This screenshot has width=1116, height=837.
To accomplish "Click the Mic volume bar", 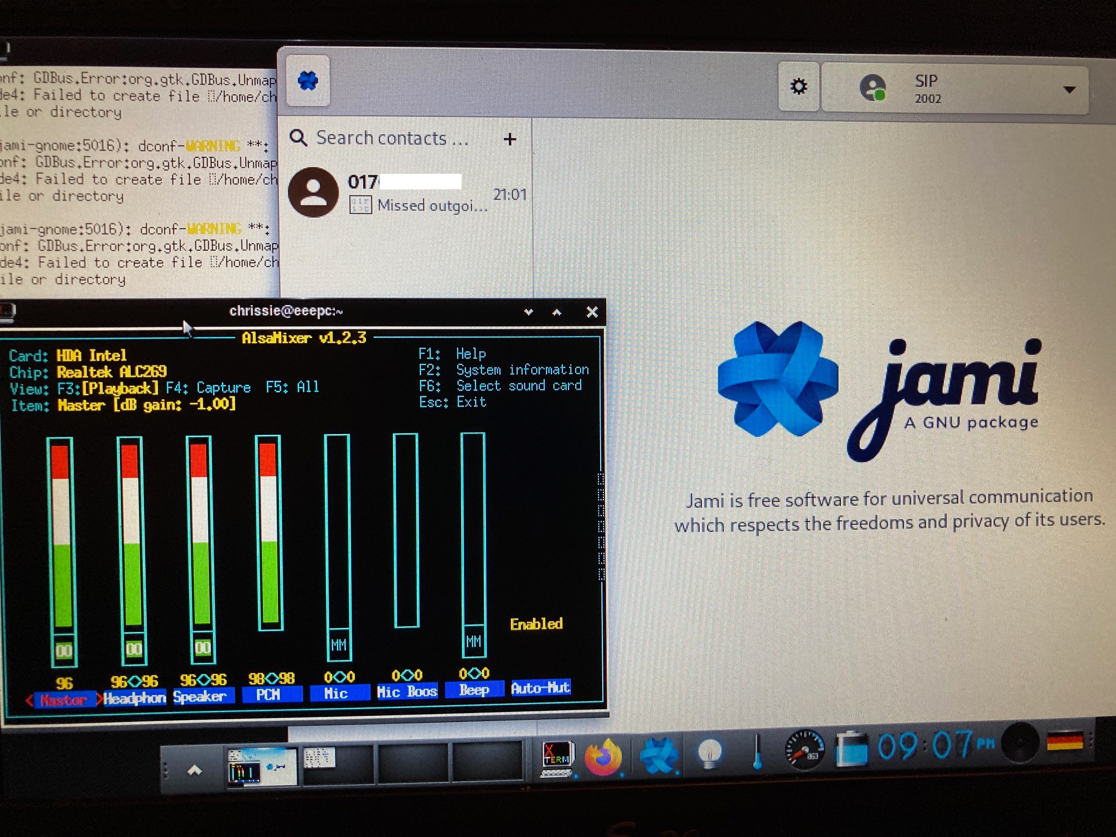I will coord(338,531).
